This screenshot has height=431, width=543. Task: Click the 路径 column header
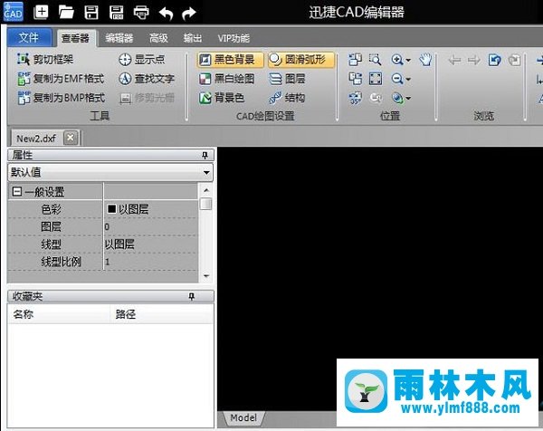tap(161, 314)
